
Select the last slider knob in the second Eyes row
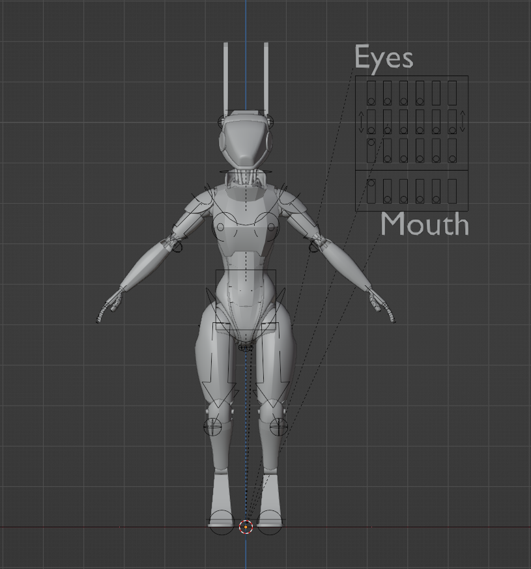pyautogui.click(x=452, y=130)
